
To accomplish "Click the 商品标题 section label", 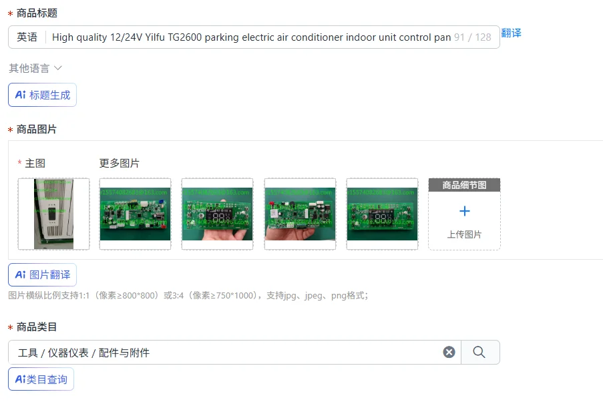I will (x=37, y=13).
